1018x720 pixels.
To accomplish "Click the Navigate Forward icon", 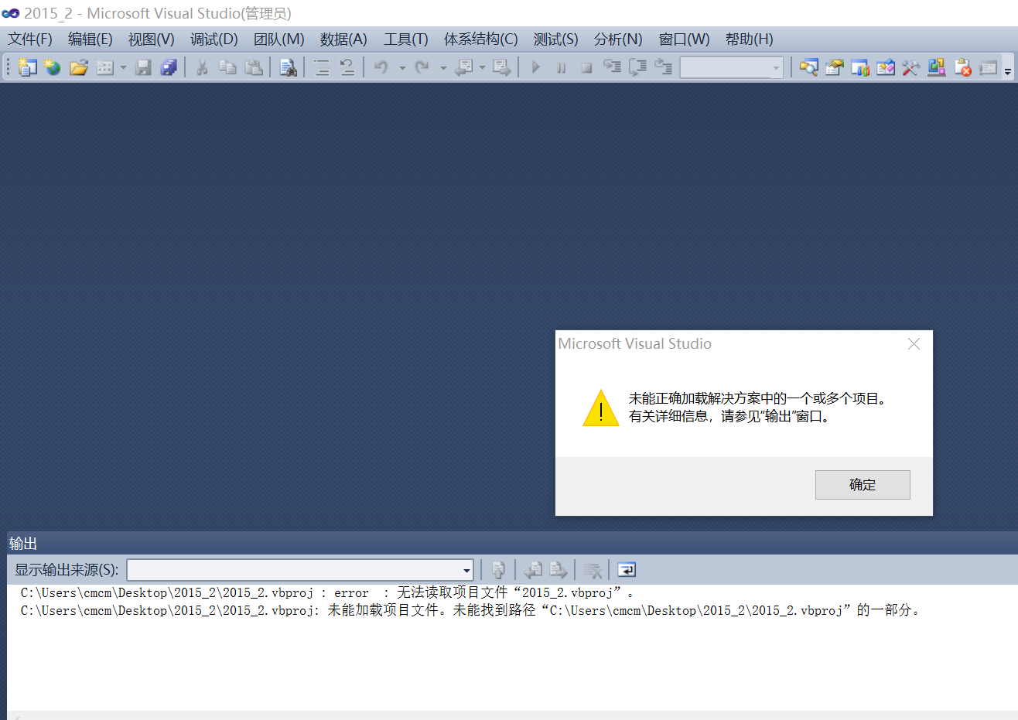I will [501, 67].
